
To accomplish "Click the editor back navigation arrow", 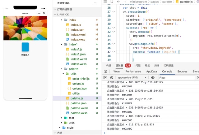I will click(118, 2).
